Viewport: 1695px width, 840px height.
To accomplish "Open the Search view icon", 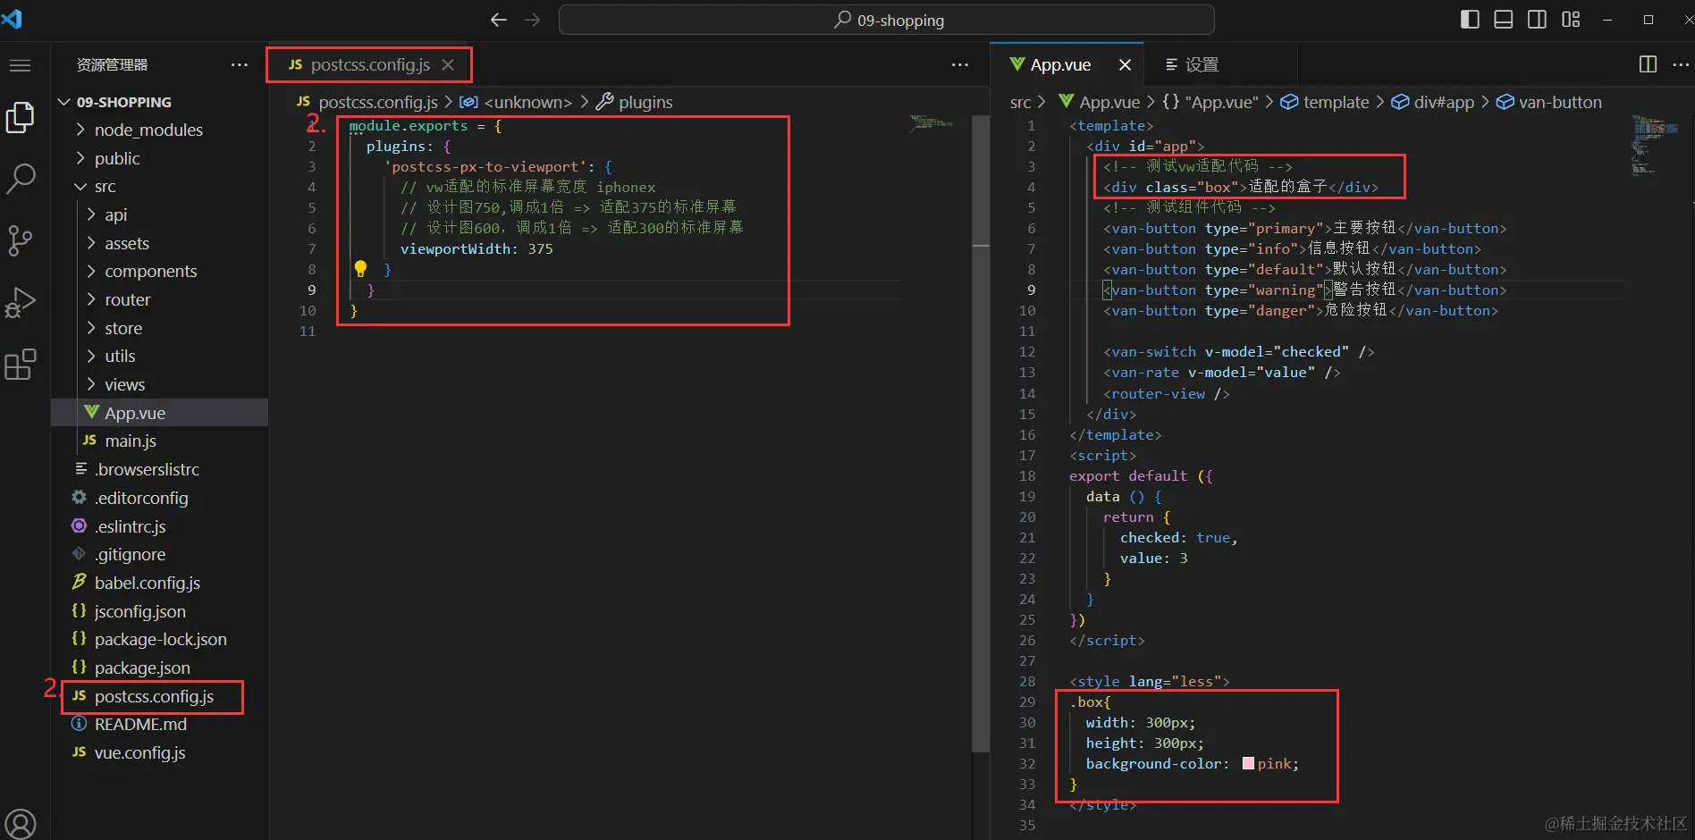I will pos(20,179).
